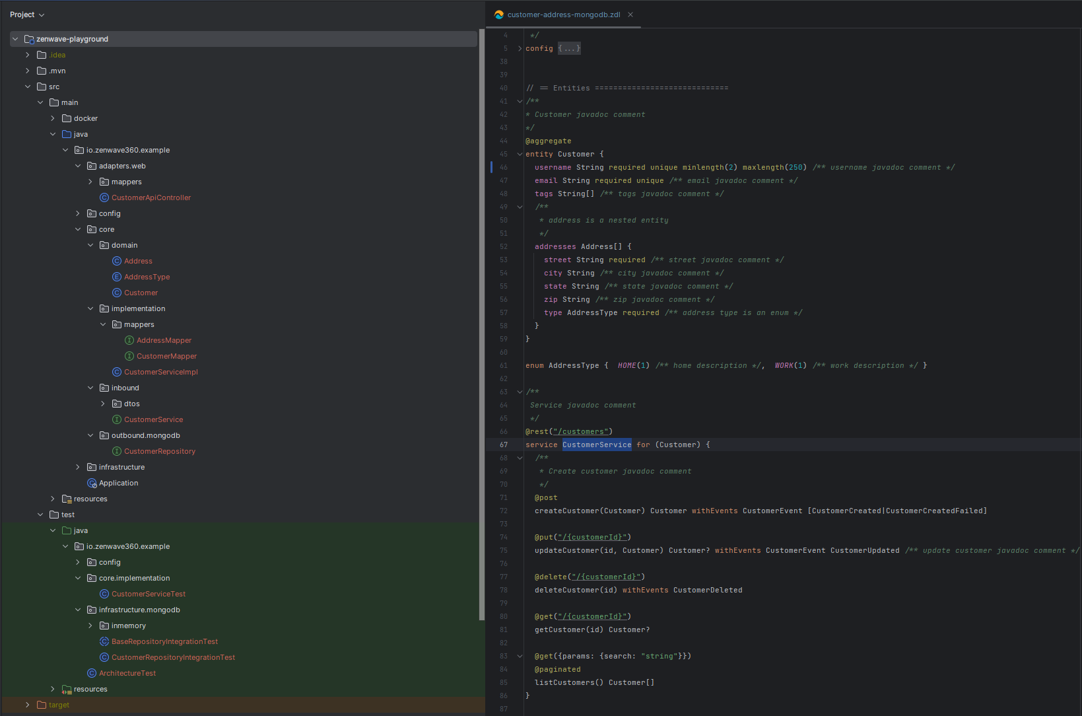Select the CustomerRepository tree item

(x=160, y=451)
